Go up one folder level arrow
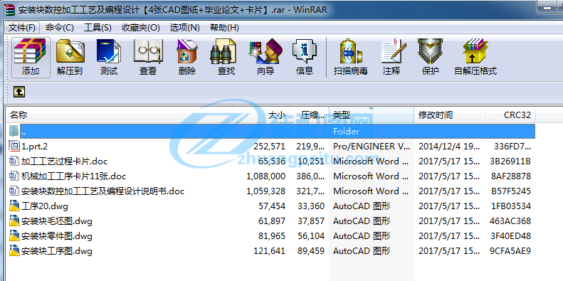 point(19,92)
